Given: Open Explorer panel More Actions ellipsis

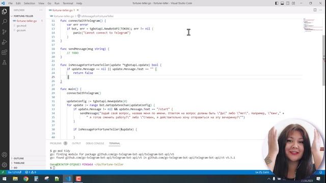Looking at the screenshot, I should coord(41,10).
